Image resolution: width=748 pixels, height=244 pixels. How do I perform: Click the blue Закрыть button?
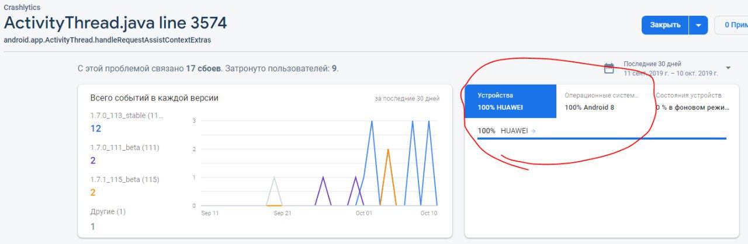coord(665,25)
